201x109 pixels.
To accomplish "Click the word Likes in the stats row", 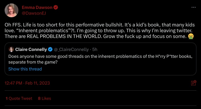I will pos(46,98).
